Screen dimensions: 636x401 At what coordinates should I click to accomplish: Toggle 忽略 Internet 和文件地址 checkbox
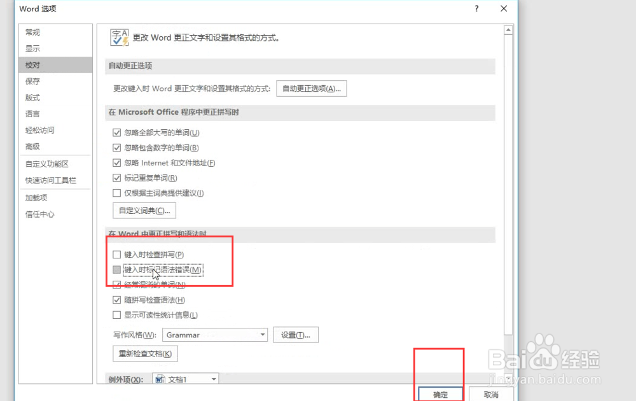117,163
